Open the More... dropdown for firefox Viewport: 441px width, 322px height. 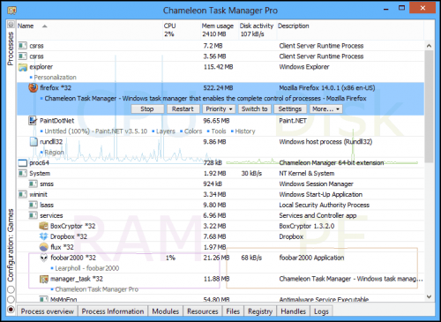tap(326, 109)
